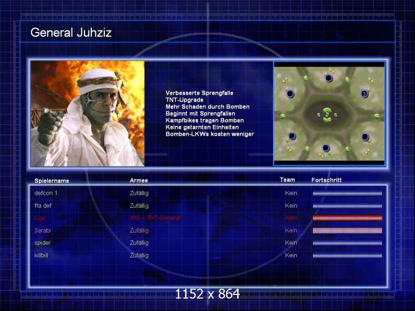Select the red player name 'Lige'

coord(40,218)
